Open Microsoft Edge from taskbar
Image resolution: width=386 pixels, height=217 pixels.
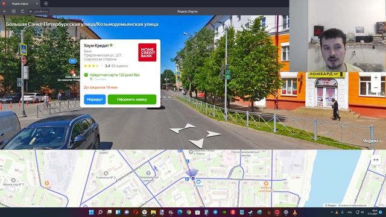(x=180, y=212)
